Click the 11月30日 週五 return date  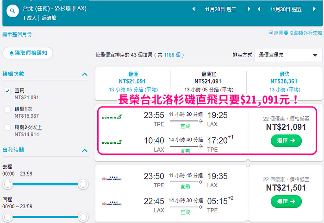point(286,9)
